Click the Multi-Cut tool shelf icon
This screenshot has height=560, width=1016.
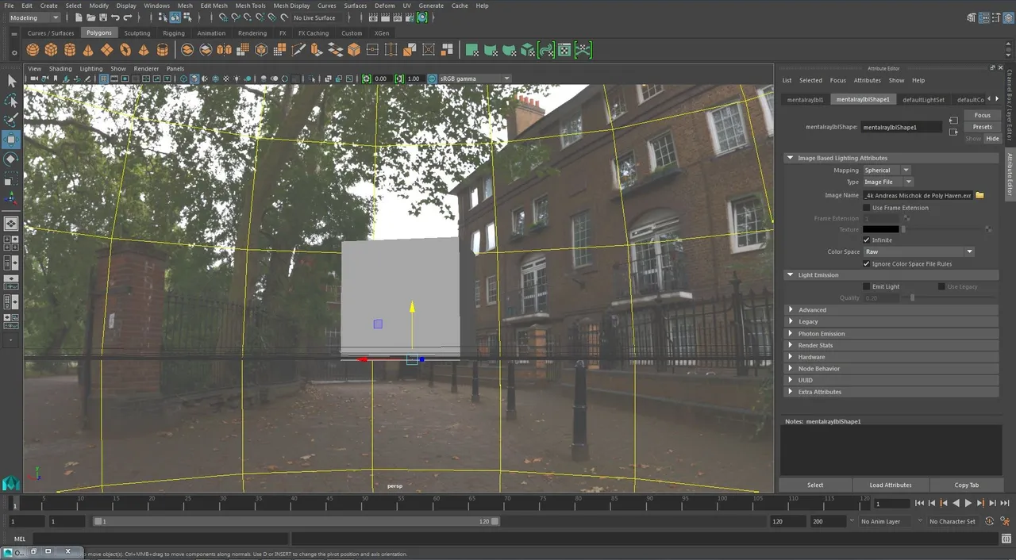click(x=298, y=50)
